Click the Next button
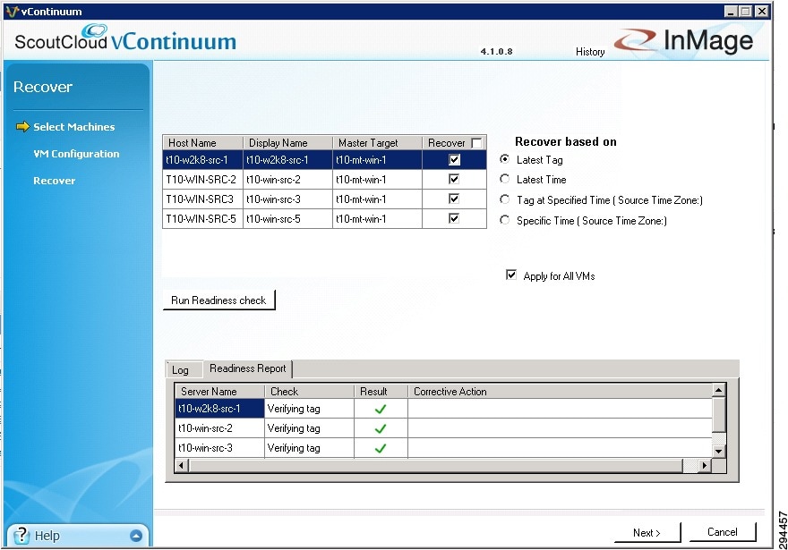The width and height of the screenshot is (788, 550). (x=647, y=532)
